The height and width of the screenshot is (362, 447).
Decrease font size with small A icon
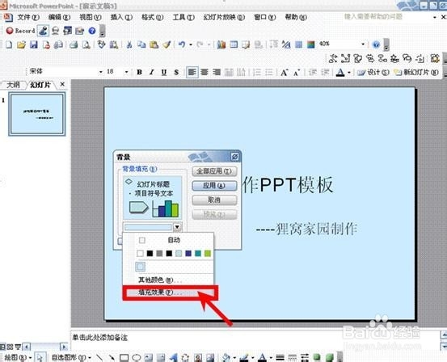click(297, 73)
